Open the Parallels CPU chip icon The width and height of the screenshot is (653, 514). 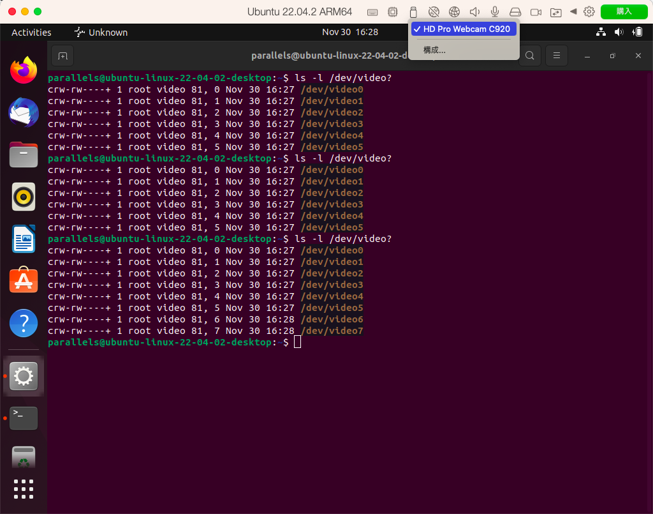[392, 12]
